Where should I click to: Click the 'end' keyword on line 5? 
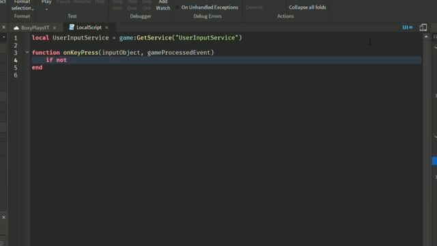(37, 67)
